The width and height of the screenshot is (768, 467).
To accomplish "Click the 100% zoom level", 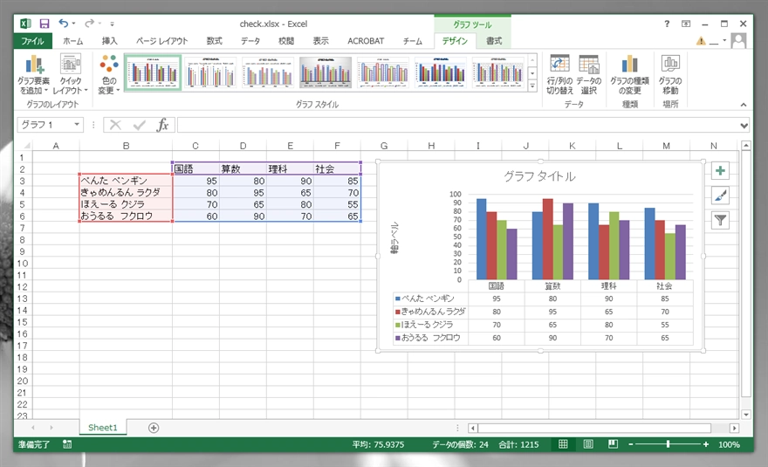I will click(x=729, y=444).
